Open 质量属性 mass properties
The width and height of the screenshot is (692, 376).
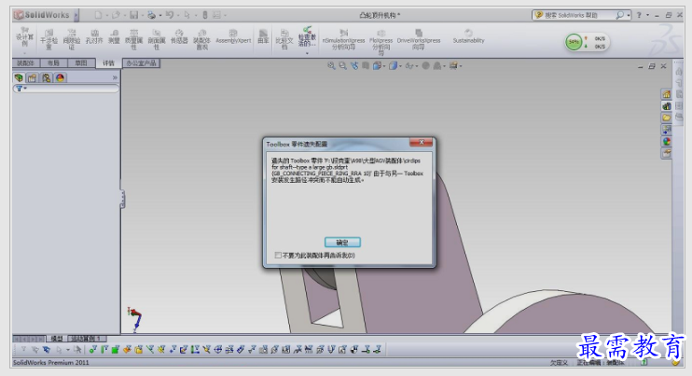(133, 39)
